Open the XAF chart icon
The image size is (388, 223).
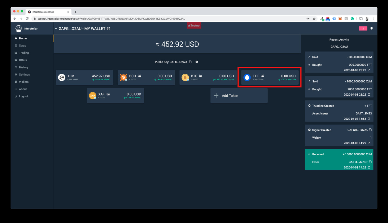(x=108, y=94)
